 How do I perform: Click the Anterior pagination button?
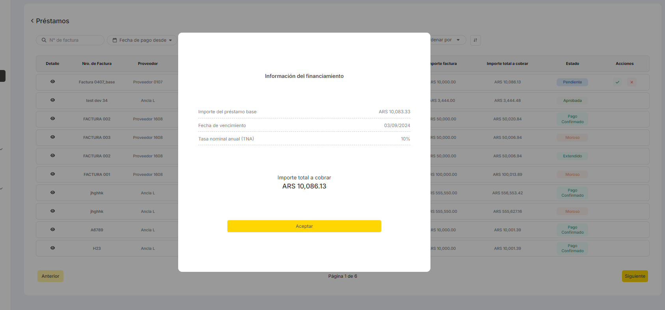point(50,276)
